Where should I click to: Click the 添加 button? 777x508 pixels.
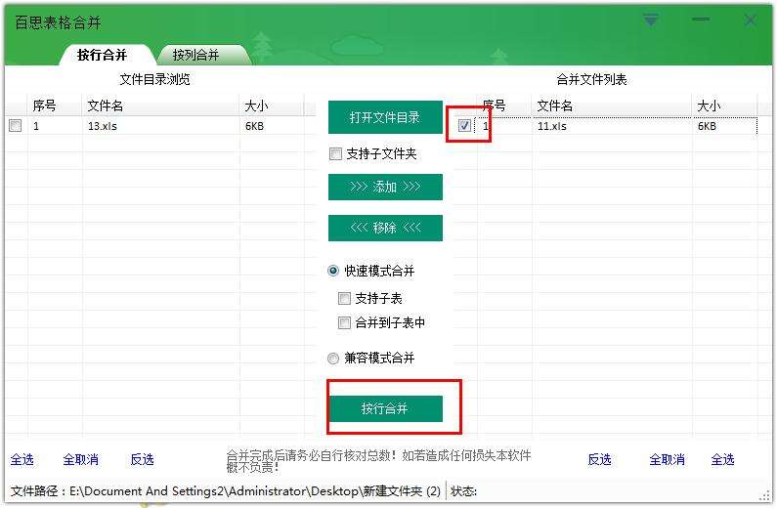pos(385,187)
